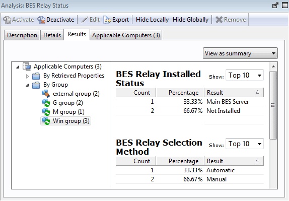Sort Selection Method table by Count
Screen dimensions: 289x201
136,161
